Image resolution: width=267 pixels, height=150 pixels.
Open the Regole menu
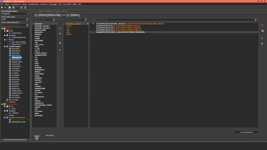pyautogui.click(x=24, y=4)
